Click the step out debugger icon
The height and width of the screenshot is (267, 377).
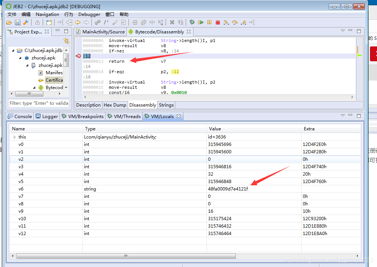pos(244,23)
